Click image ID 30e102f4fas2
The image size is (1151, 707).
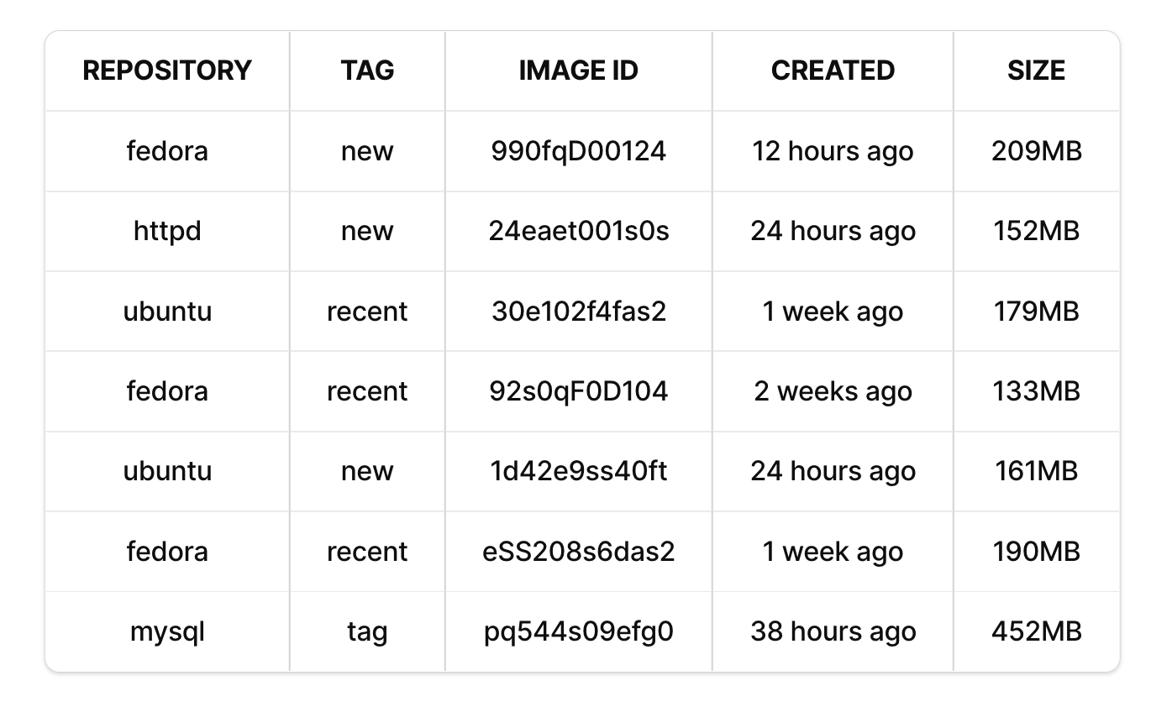tap(578, 312)
